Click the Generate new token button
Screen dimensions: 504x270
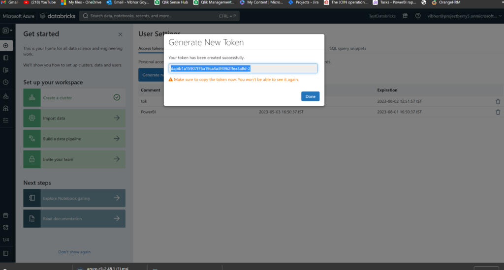pos(151,75)
